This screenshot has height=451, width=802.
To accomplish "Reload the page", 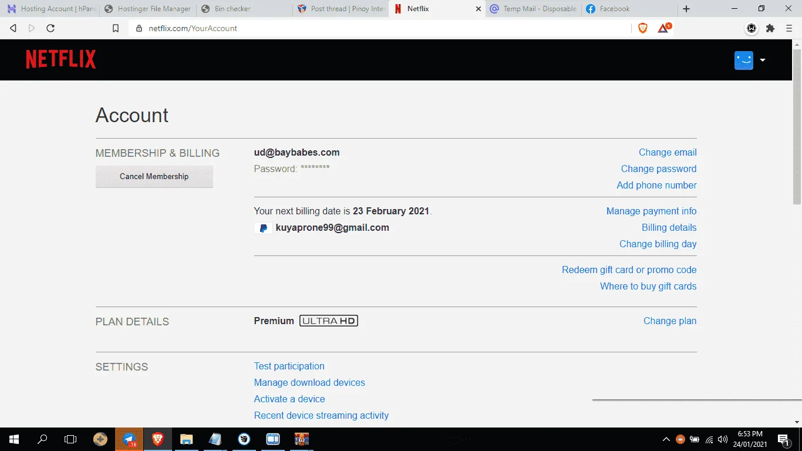I will tap(50, 28).
